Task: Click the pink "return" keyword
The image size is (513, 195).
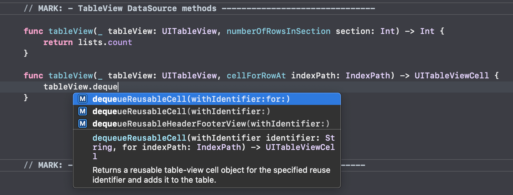Action: [58, 42]
